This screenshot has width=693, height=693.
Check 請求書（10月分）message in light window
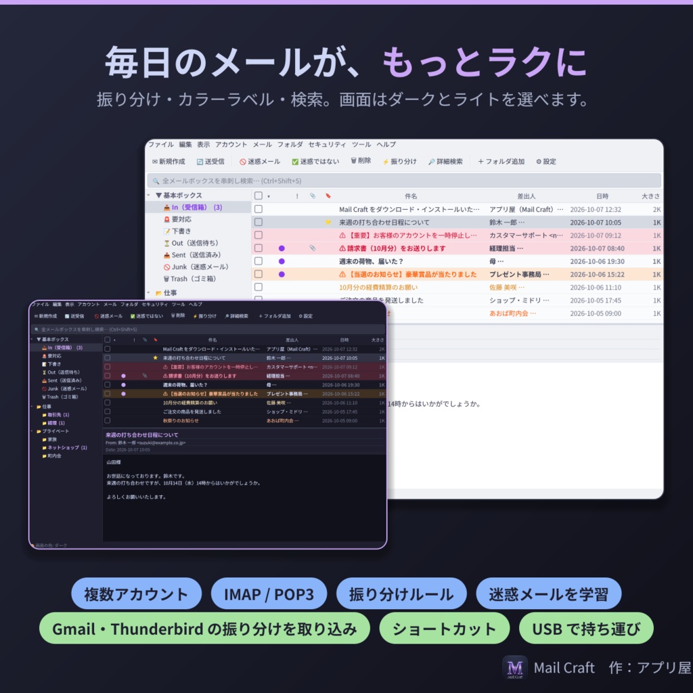pos(259,248)
